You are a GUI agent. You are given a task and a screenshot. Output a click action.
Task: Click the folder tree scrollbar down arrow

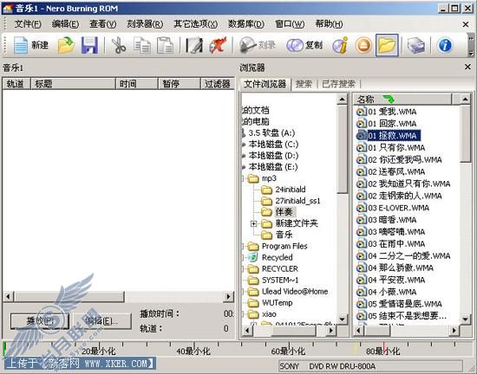tap(343, 319)
